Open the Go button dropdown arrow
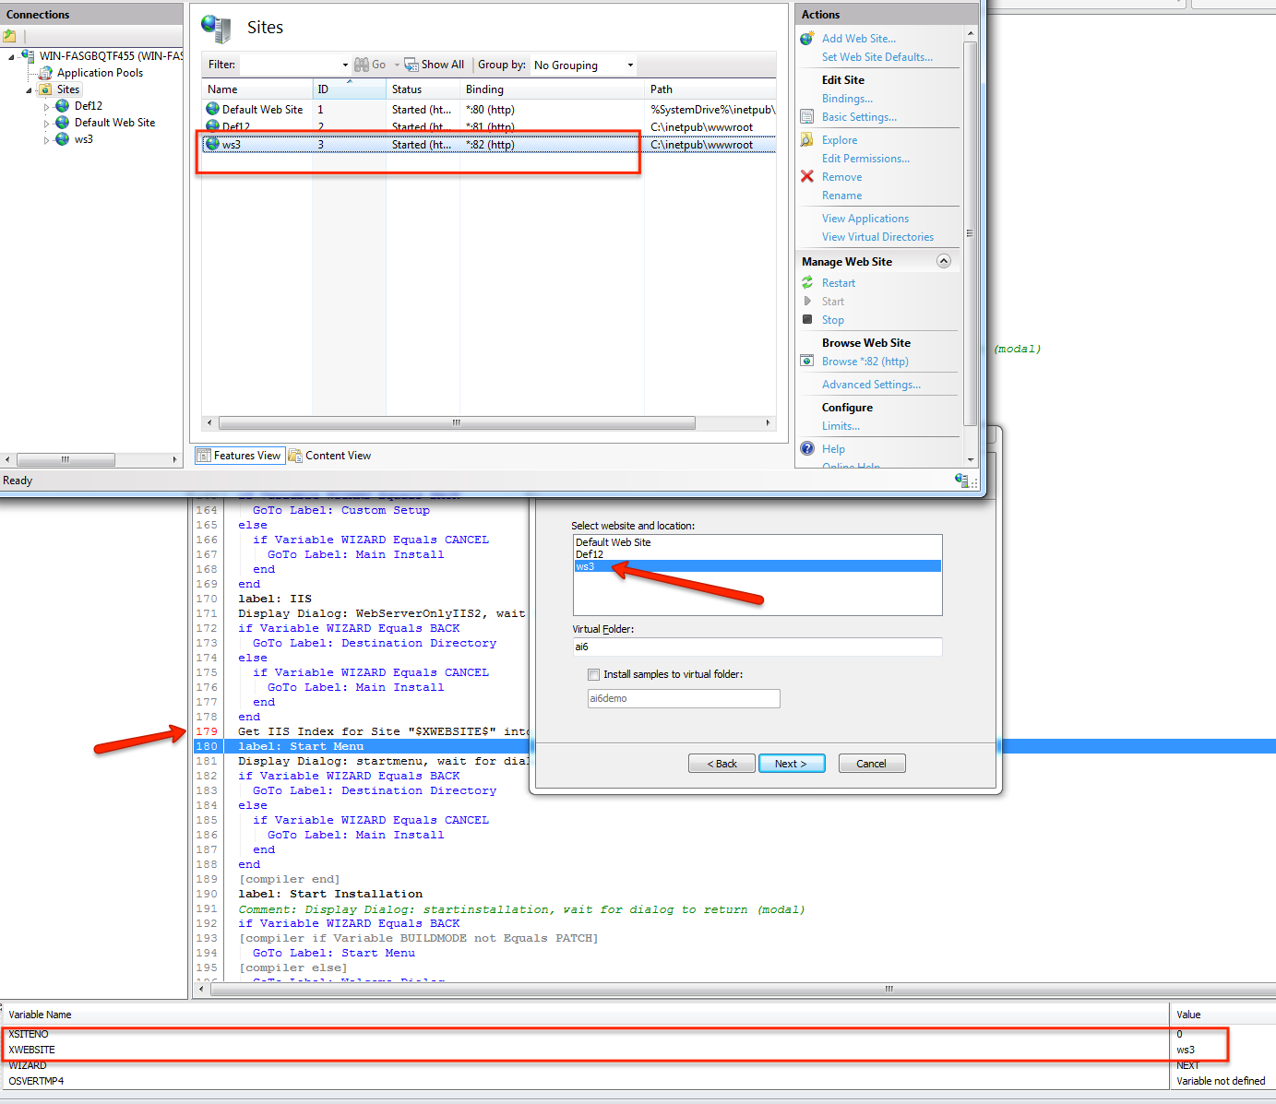Image resolution: width=1276 pixels, height=1104 pixels. click(x=397, y=65)
